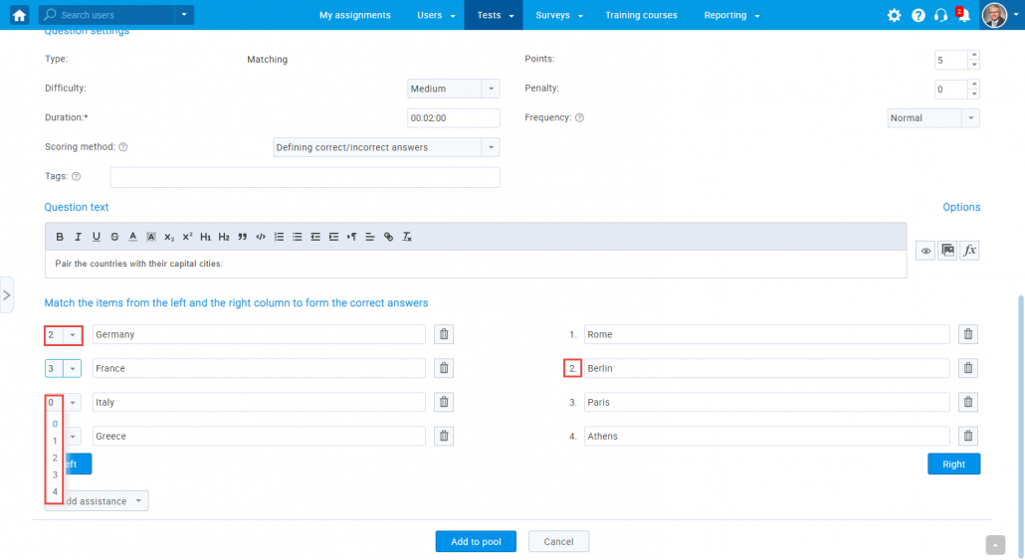Go to Training courses
Image resolution: width=1025 pixels, height=560 pixels.
click(x=641, y=16)
